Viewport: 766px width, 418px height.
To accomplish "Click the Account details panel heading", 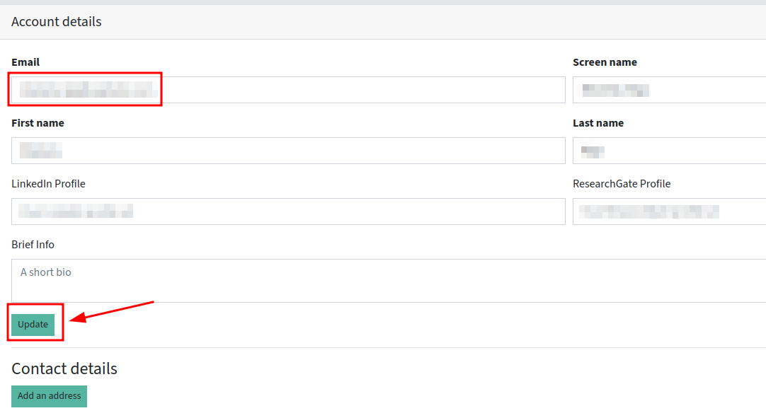I will click(x=56, y=22).
